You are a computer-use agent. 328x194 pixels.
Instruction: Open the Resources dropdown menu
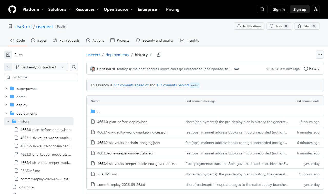(x=87, y=9)
